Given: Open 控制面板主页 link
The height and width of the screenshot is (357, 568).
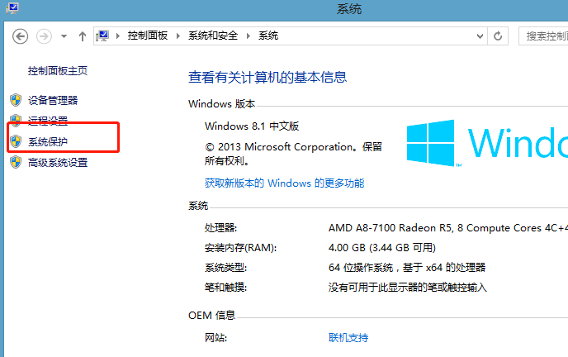Looking at the screenshot, I should [58, 71].
